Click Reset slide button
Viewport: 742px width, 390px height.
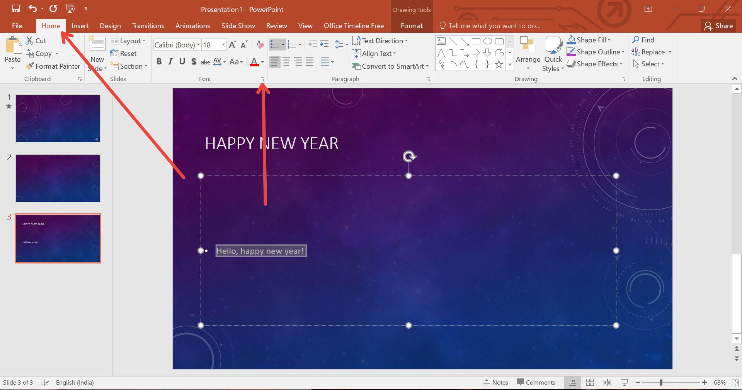[x=123, y=54]
